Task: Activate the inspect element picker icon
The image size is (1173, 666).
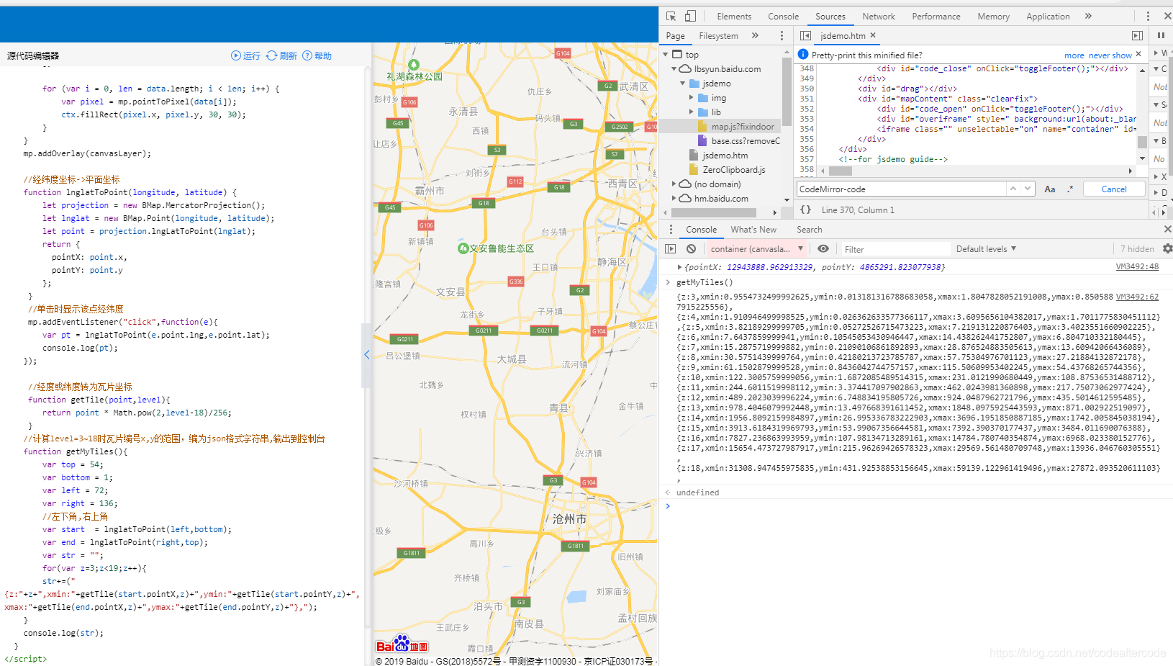Action: click(671, 16)
